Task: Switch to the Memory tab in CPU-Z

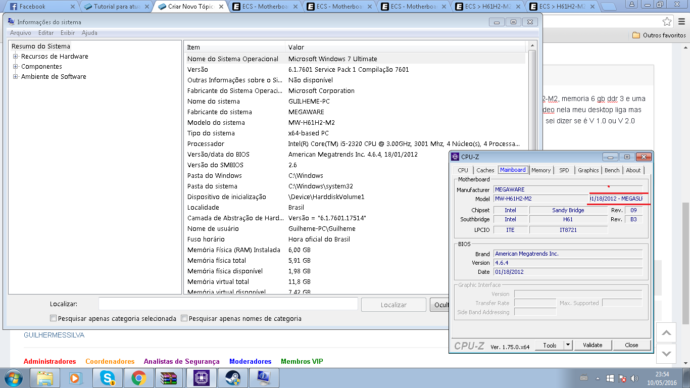Action: [541, 170]
